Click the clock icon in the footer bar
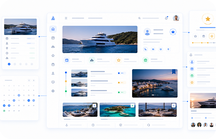Image resolution: width=216 pixels, height=139 pixels. pos(93,125)
